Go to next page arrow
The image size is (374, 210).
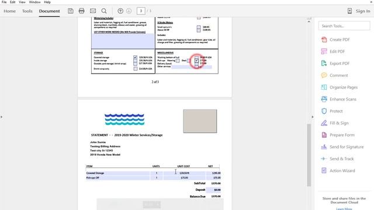pos(129,11)
